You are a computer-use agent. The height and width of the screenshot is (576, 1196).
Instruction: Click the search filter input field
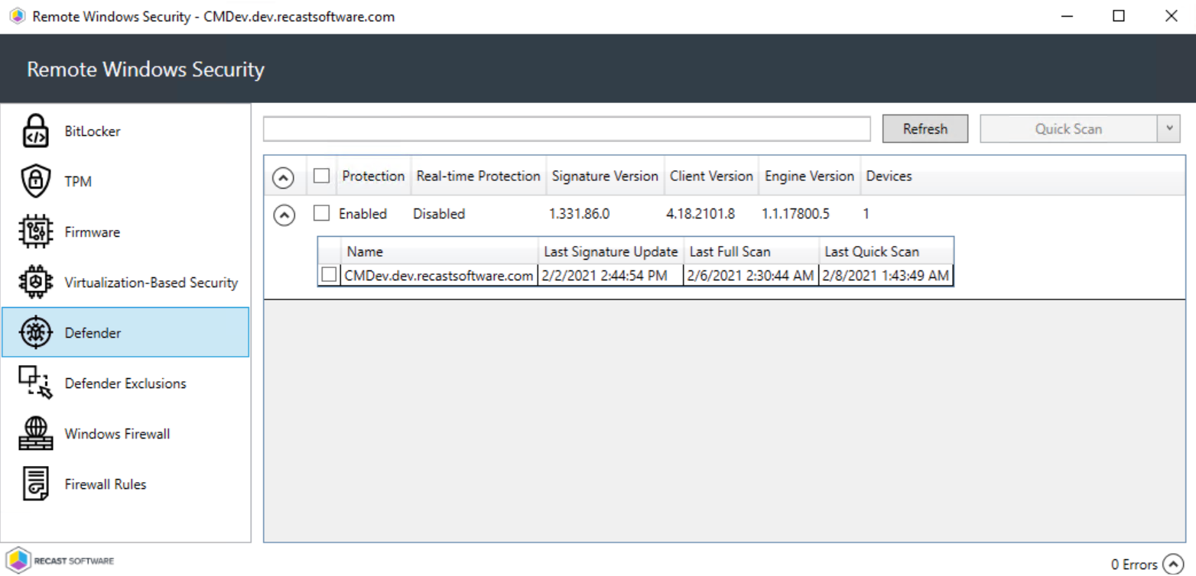point(567,129)
